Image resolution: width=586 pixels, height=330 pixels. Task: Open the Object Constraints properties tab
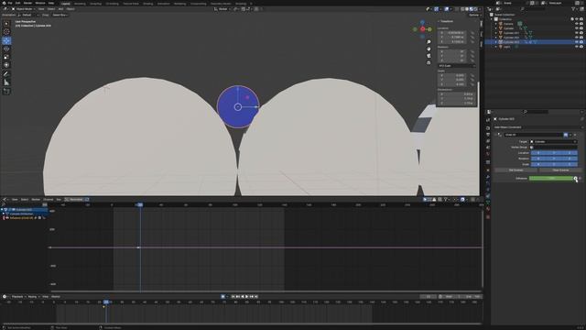coord(488,195)
